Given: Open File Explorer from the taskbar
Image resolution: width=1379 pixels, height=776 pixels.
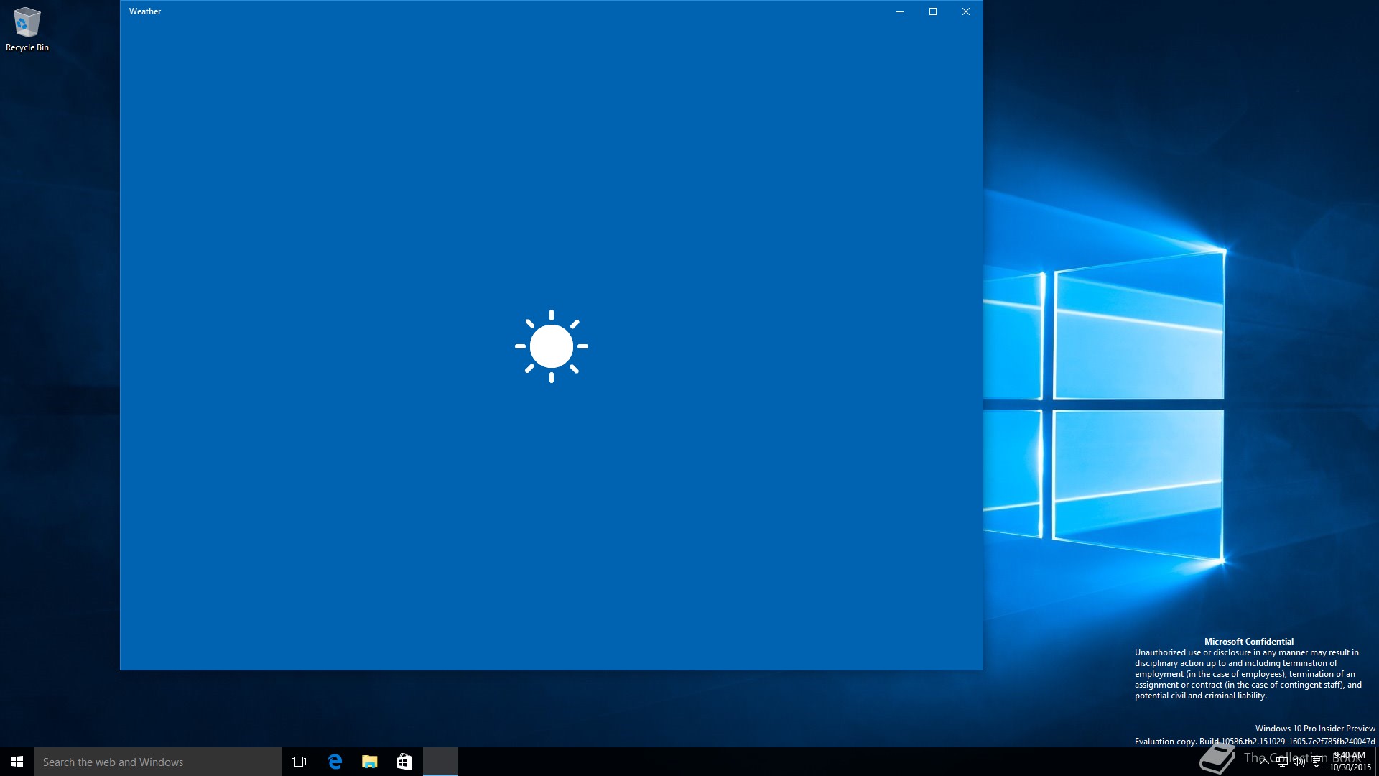Looking at the screenshot, I should pos(369,762).
